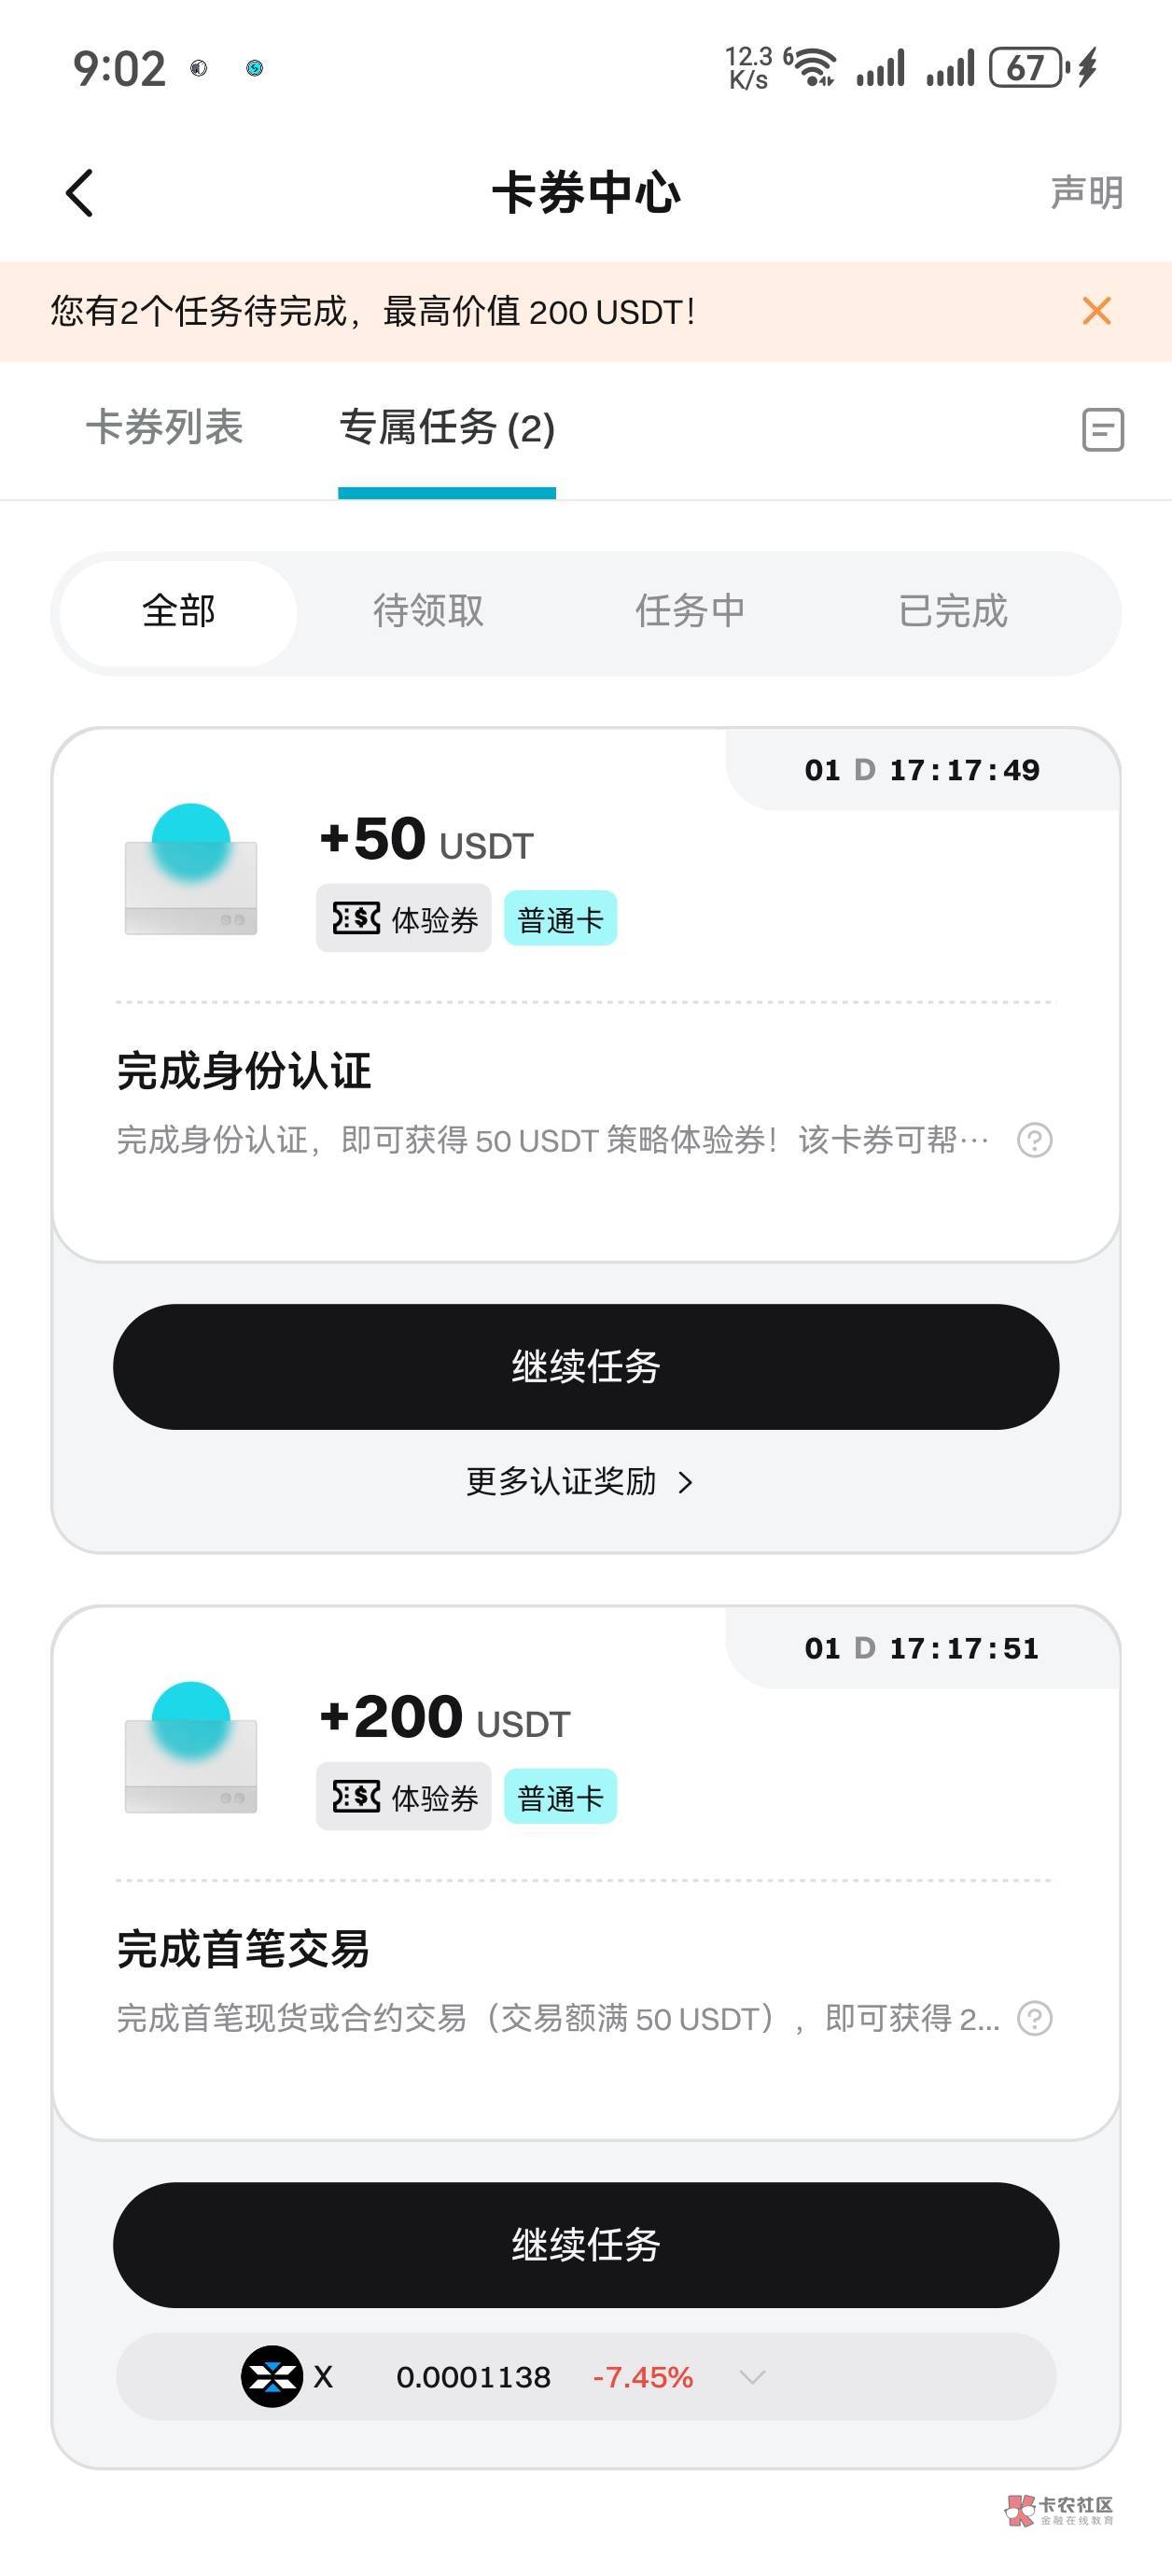Tap the X token logo icon
1172x2576 pixels.
pos(271,2376)
